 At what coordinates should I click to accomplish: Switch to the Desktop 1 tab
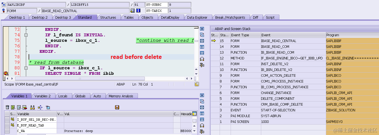coord(17,17)
